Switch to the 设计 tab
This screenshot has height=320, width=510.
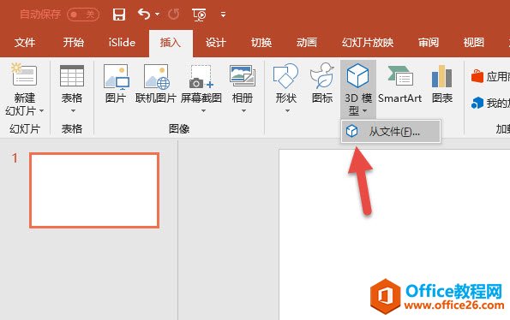tap(216, 43)
